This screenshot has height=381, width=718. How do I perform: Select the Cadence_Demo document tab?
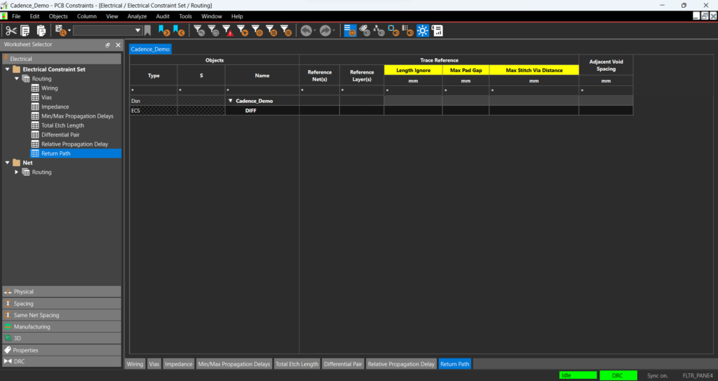click(x=150, y=50)
